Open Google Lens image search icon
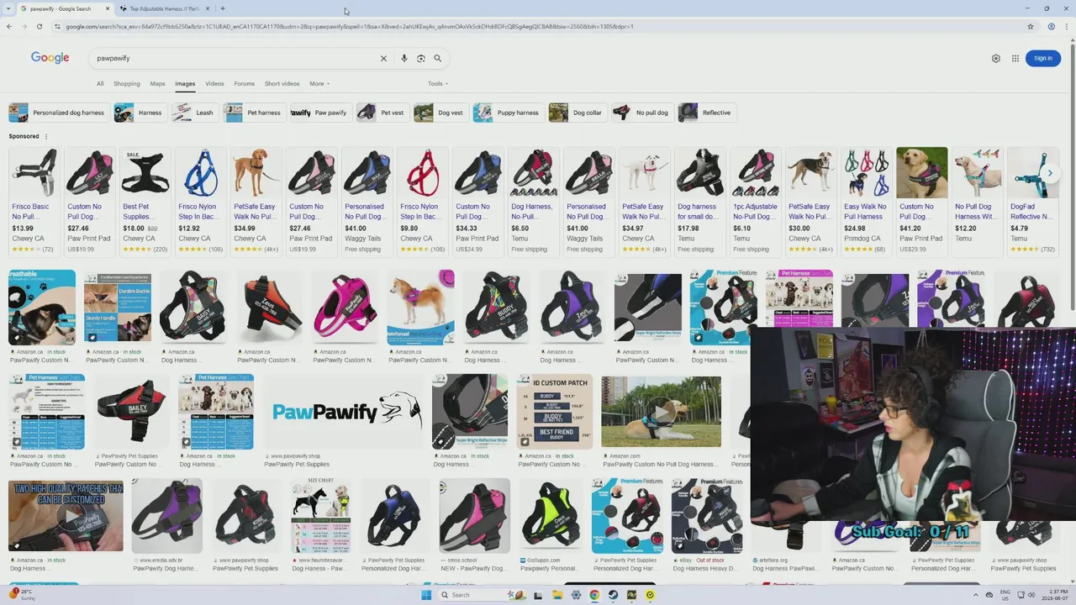Viewport: 1076px width, 605px height. (x=421, y=58)
